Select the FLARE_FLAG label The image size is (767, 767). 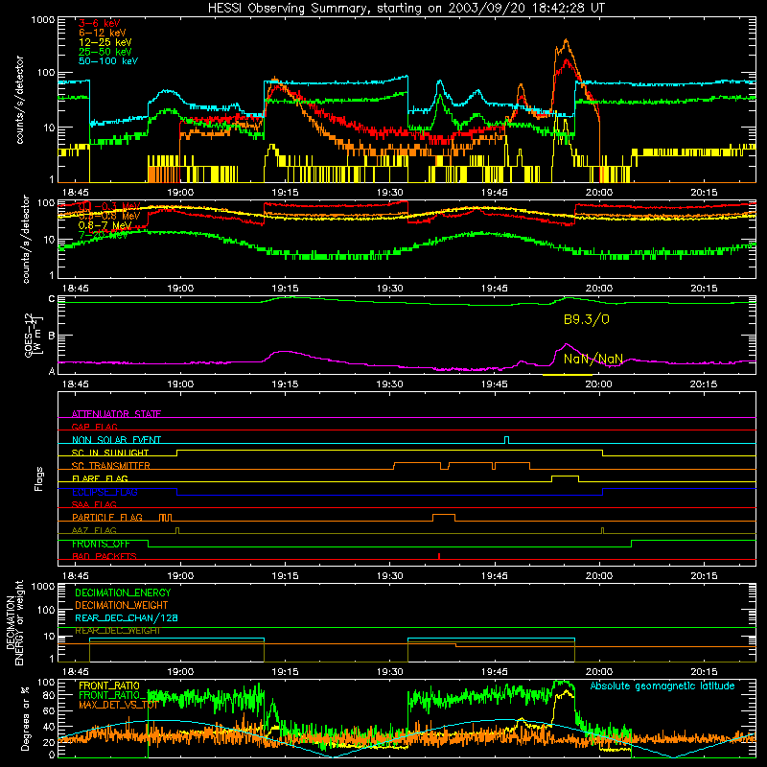tap(100, 478)
